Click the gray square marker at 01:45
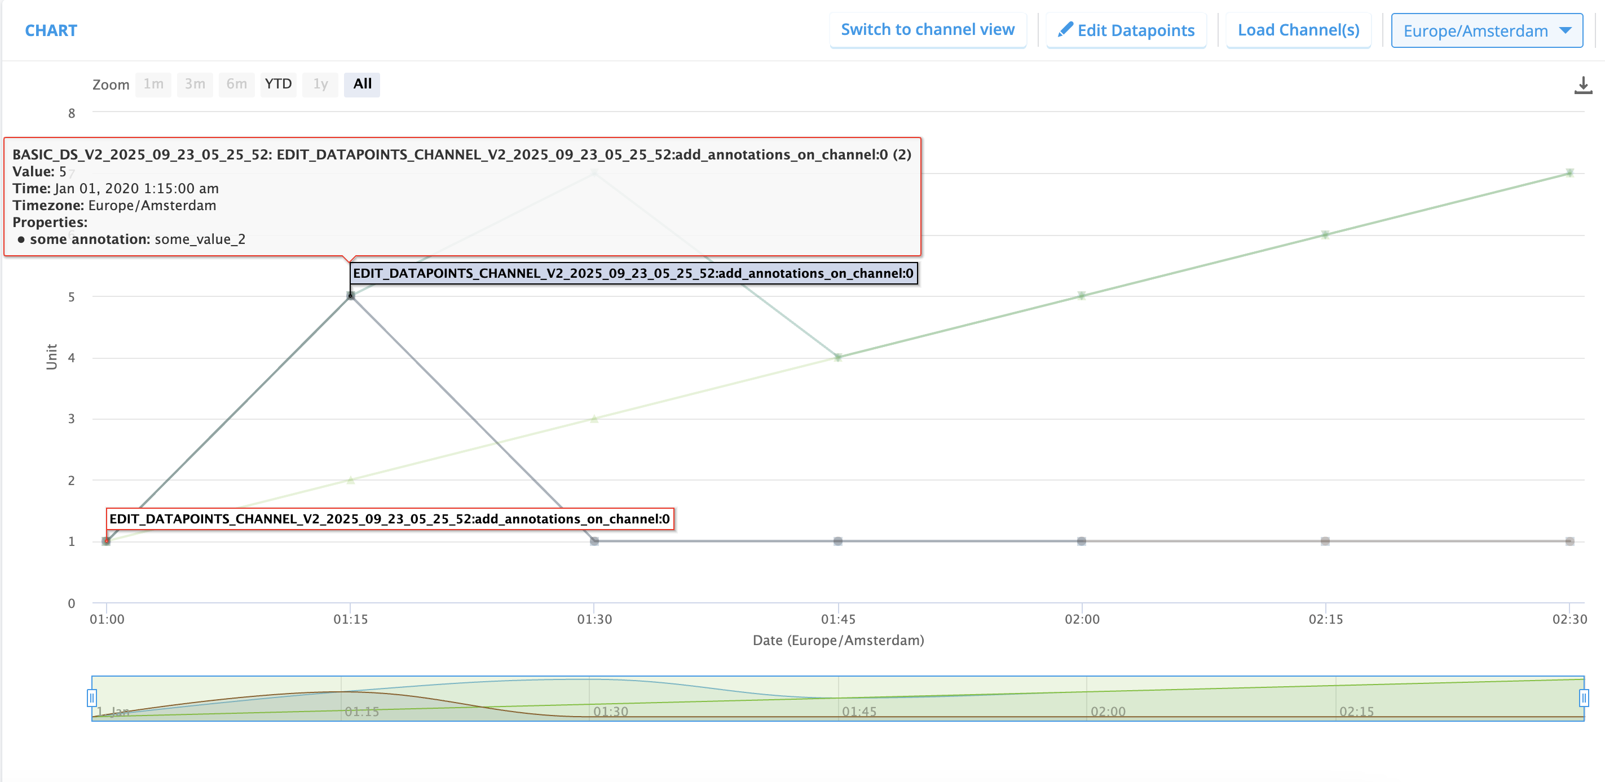The height and width of the screenshot is (782, 1605). coord(838,541)
